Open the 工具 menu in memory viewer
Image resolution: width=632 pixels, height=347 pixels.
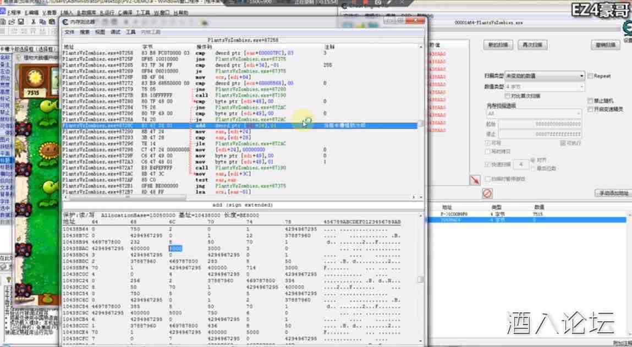[x=130, y=32]
